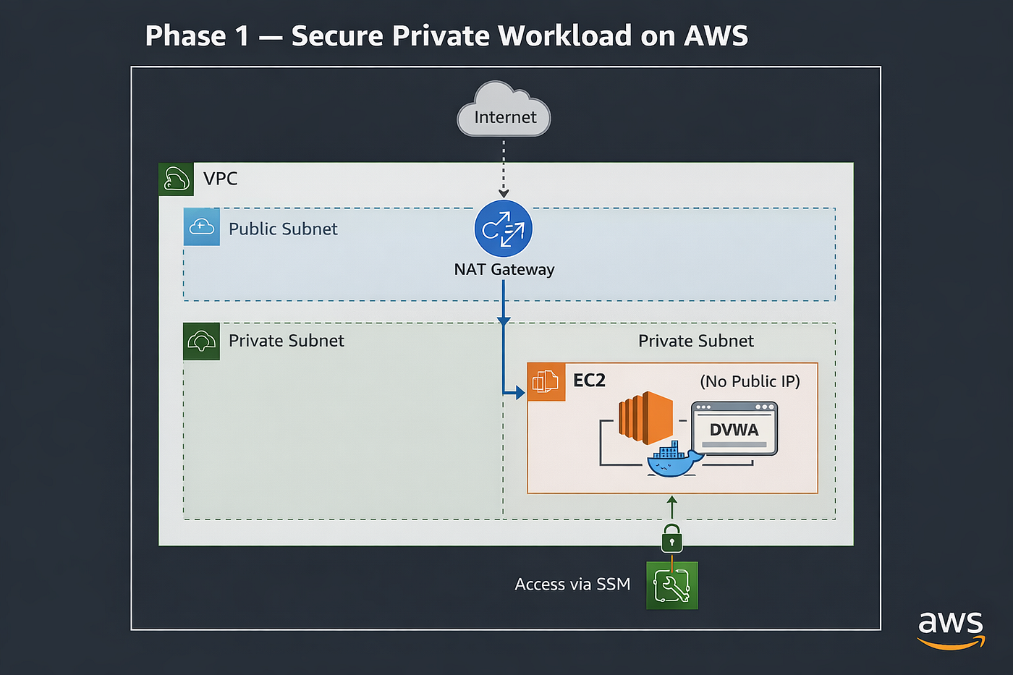Click the Public Subnet cloud icon
This screenshot has width=1013, height=675.
coord(201,227)
